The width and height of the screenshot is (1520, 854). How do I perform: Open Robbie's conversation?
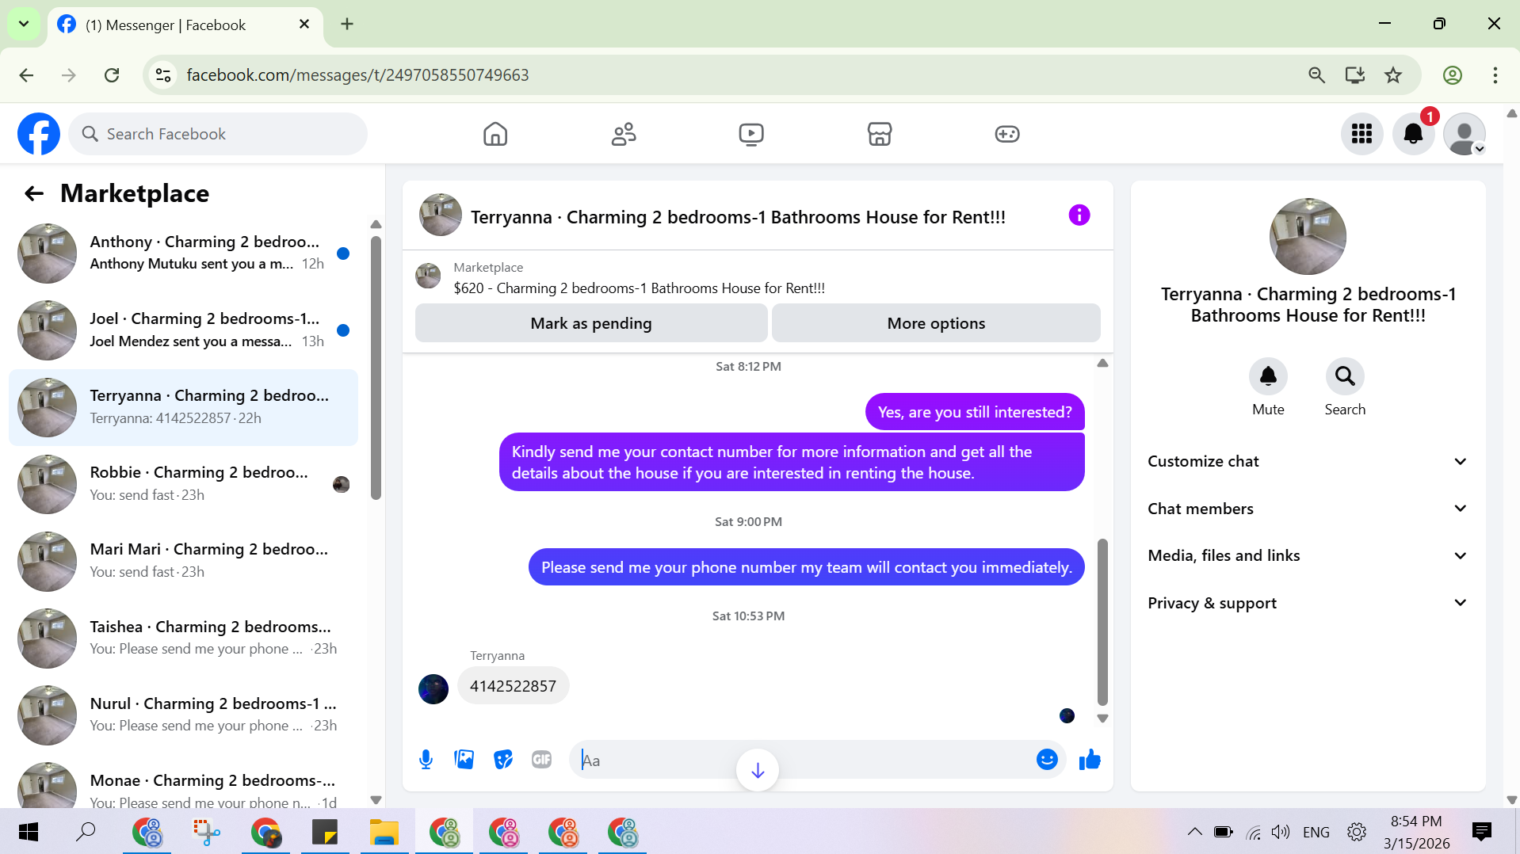click(183, 484)
